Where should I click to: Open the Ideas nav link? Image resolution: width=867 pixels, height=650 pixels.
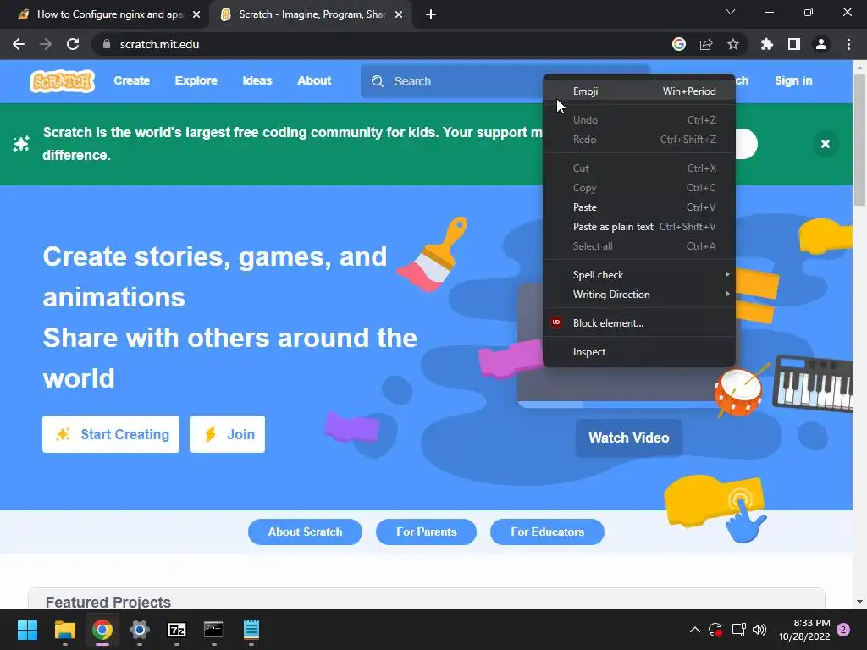(257, 80)
